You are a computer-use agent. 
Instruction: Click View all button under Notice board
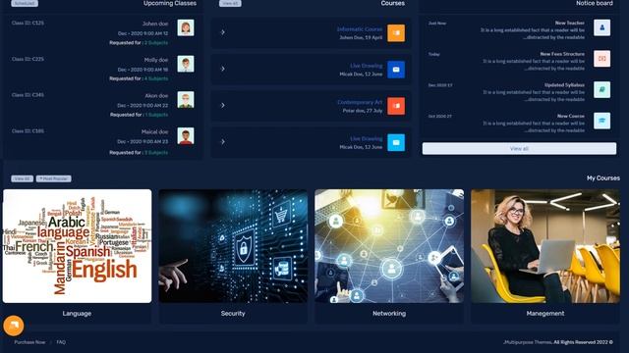coord(519,148)
